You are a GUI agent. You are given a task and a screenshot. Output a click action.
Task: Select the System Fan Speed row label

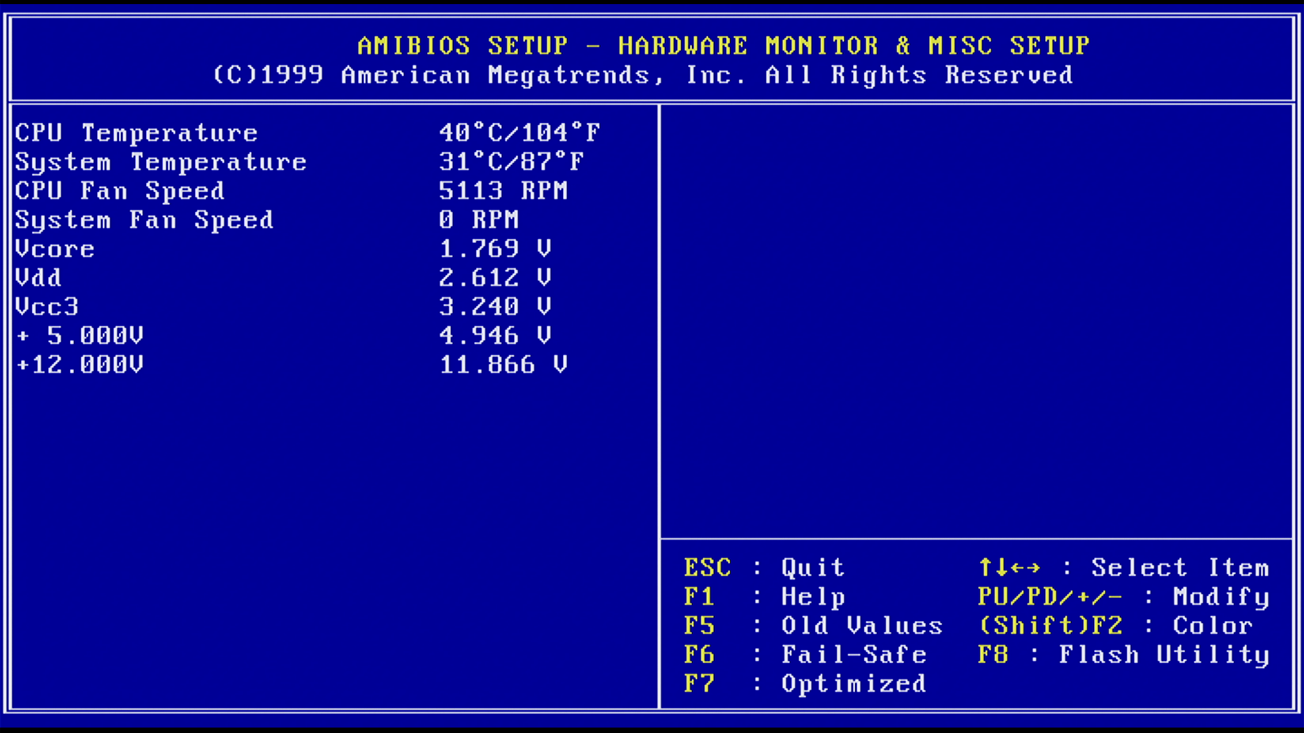[144, 220]
